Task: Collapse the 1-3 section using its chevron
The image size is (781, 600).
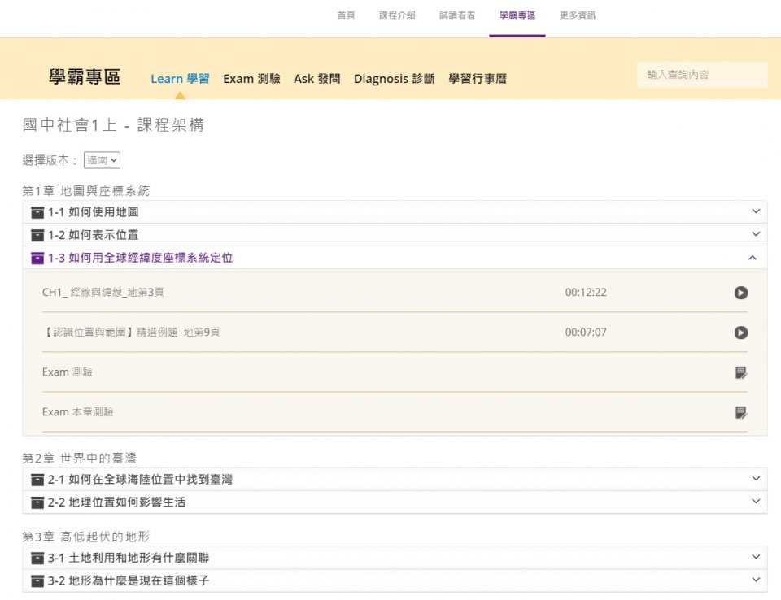Action: [x=753, y=258]
